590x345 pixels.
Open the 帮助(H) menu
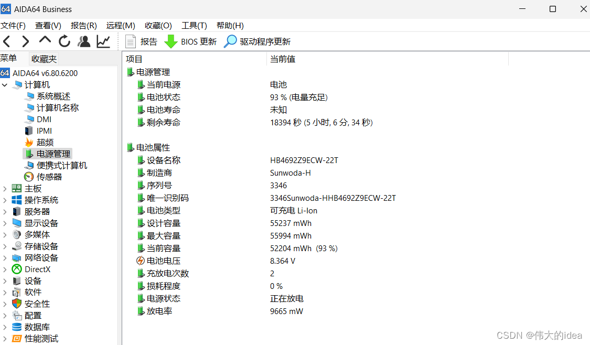click(x=230, y=26)
